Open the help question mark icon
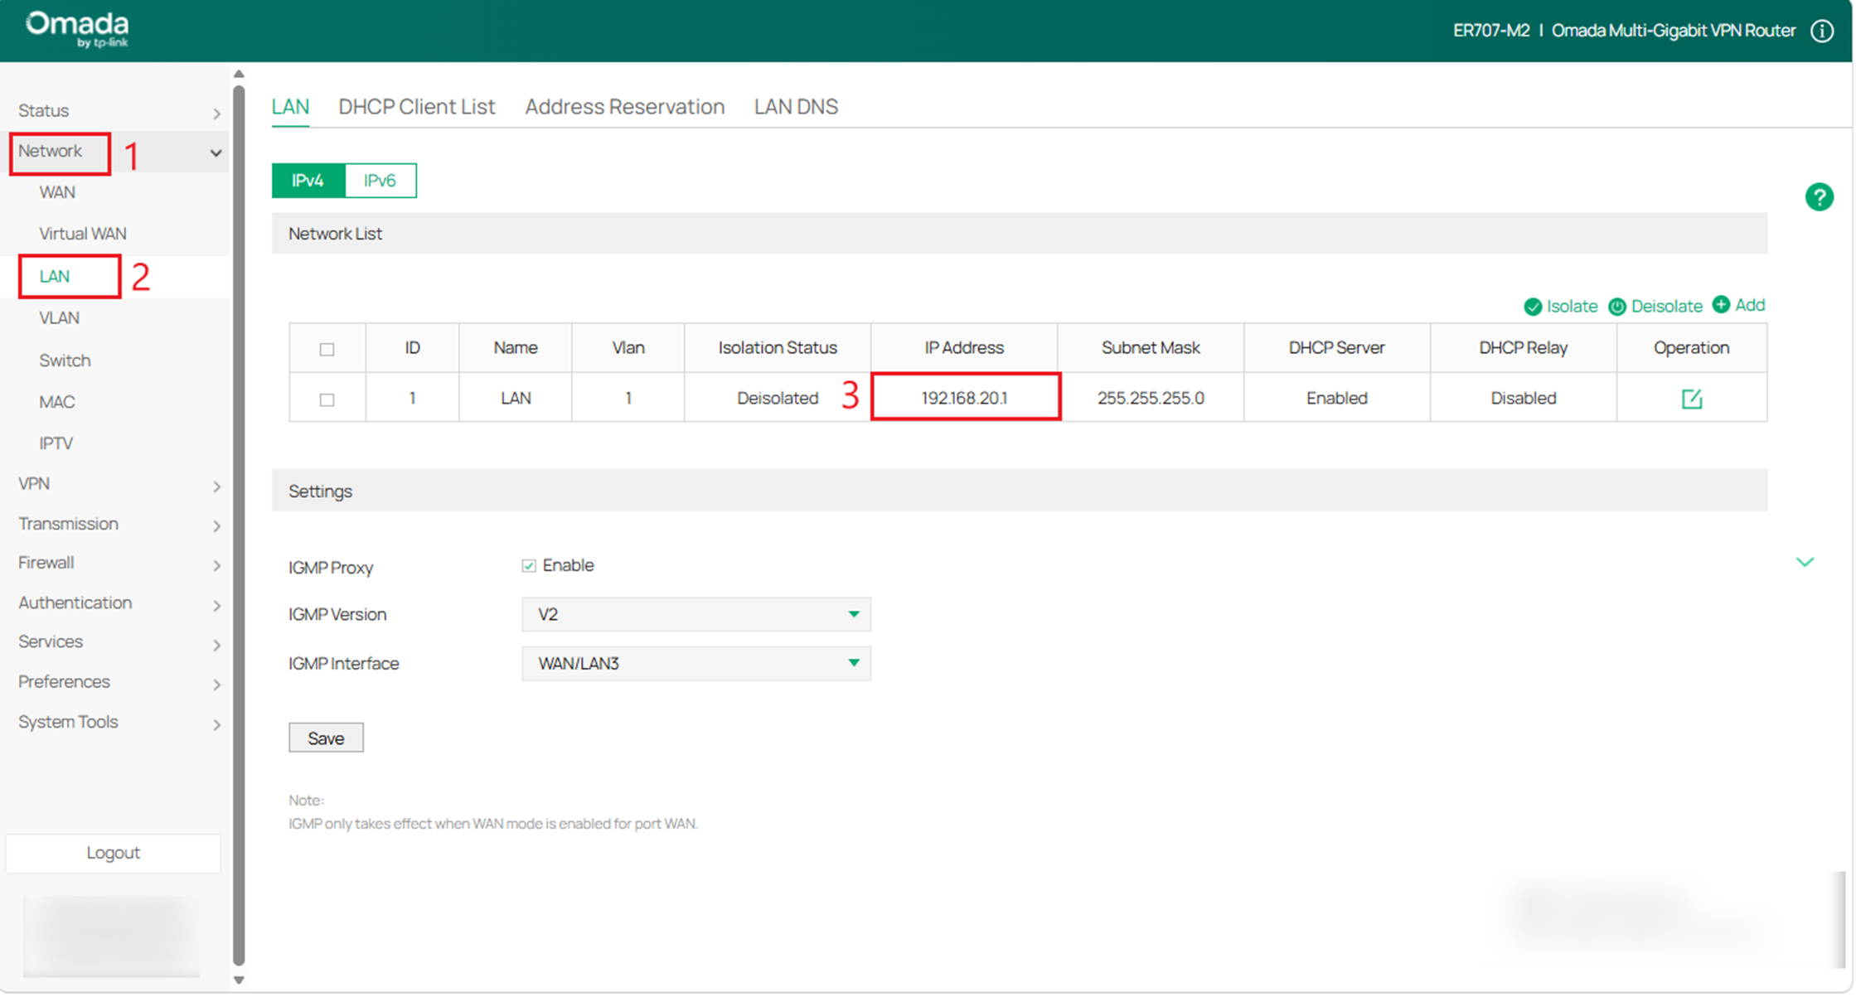 tap(1820, 197)
